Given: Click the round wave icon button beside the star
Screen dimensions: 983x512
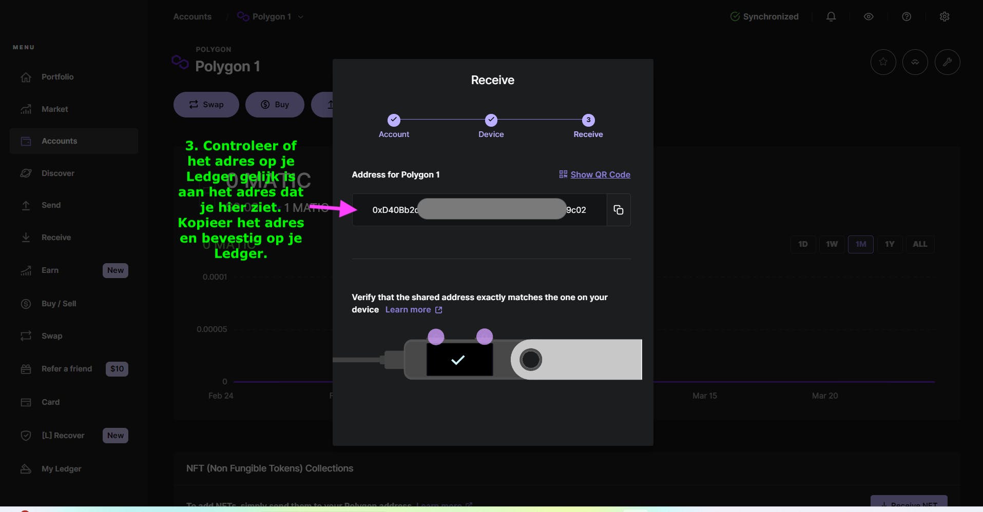Looking at the screenshot, I should pos(915,62).
